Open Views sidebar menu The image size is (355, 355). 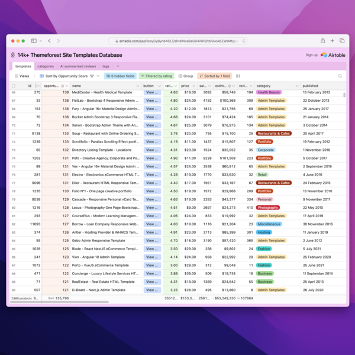[22, 76]
